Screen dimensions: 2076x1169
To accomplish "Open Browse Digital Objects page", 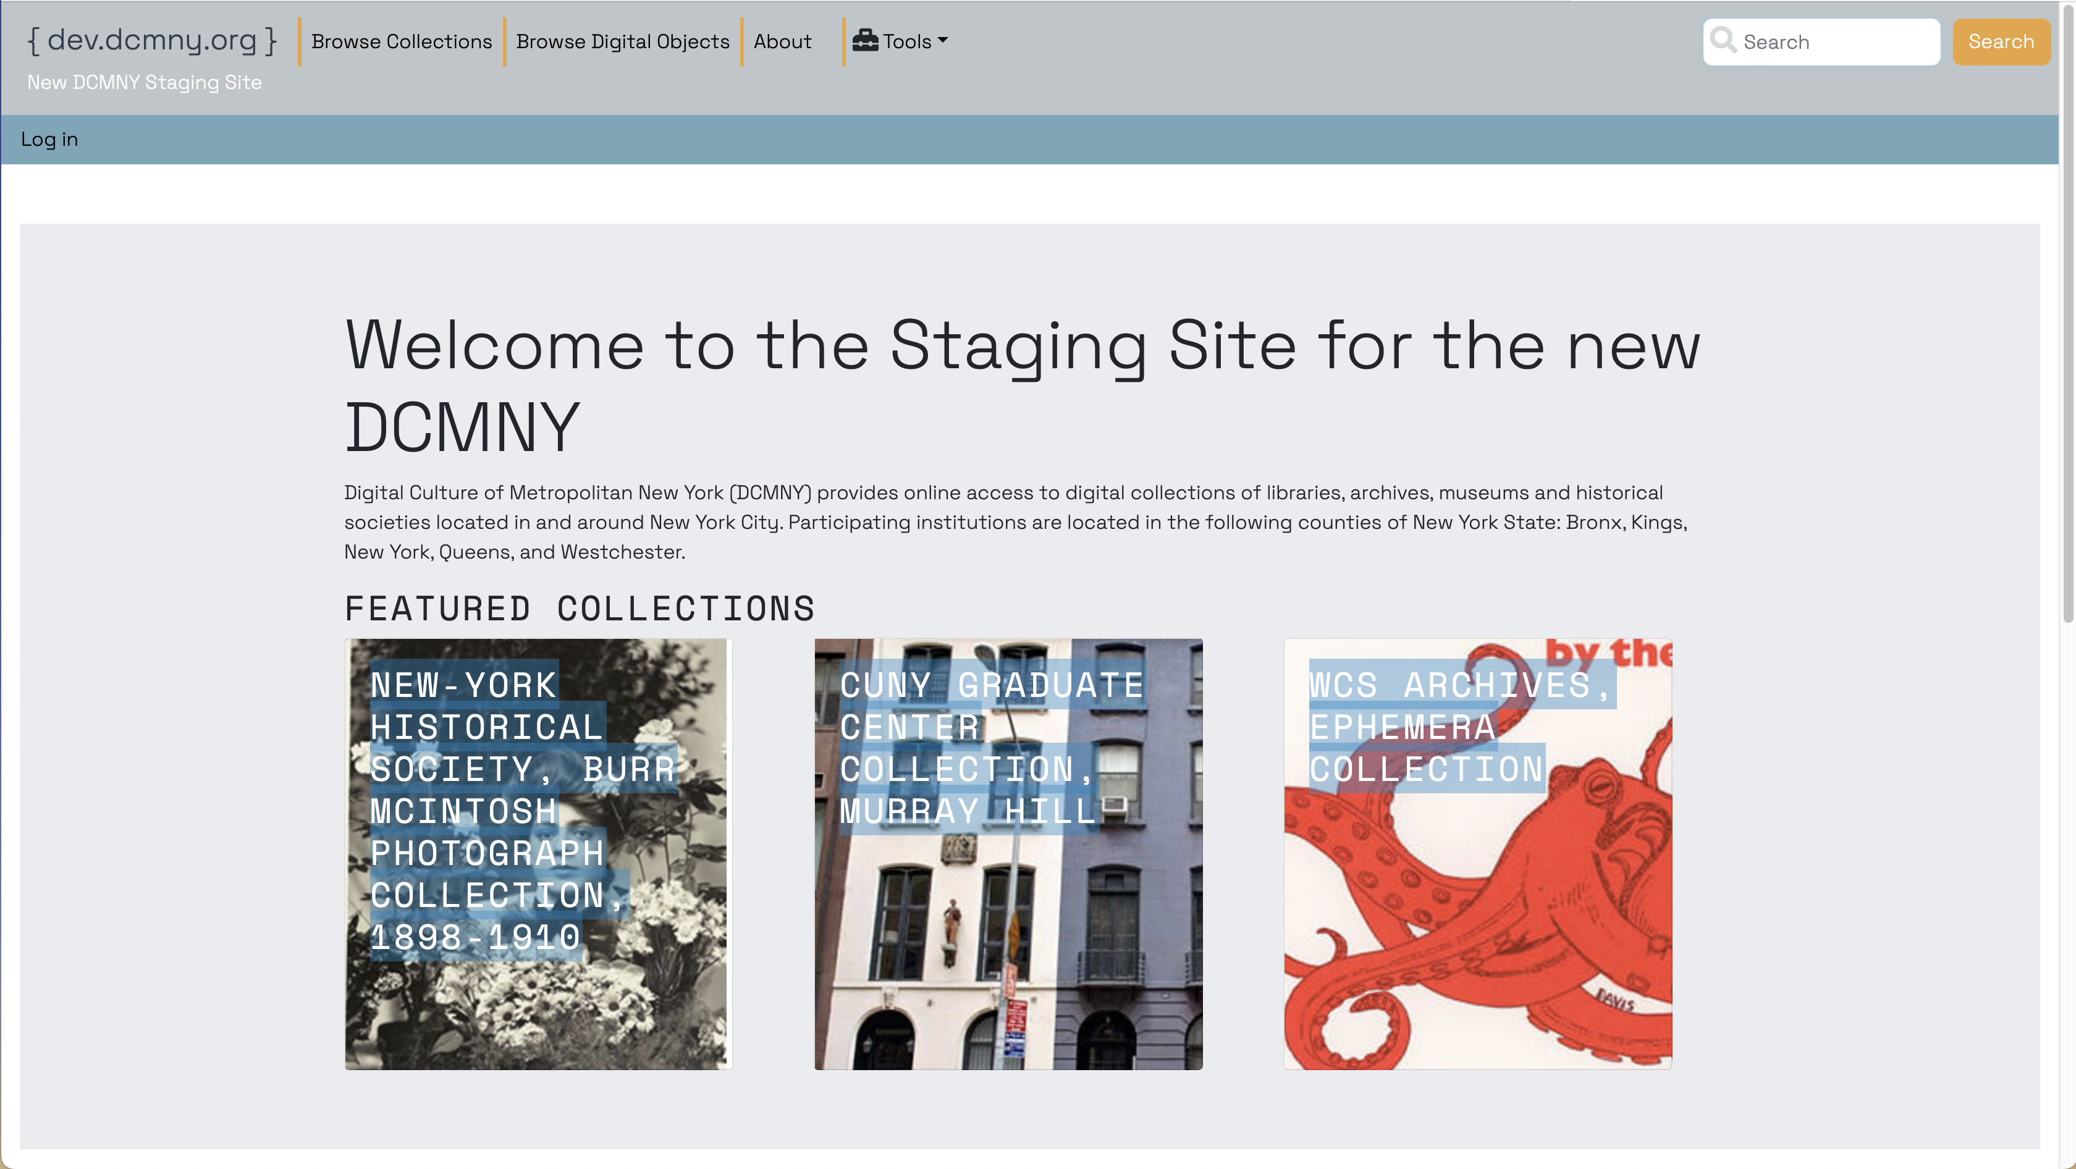I will pyautogui.click(x=622, y=41).
